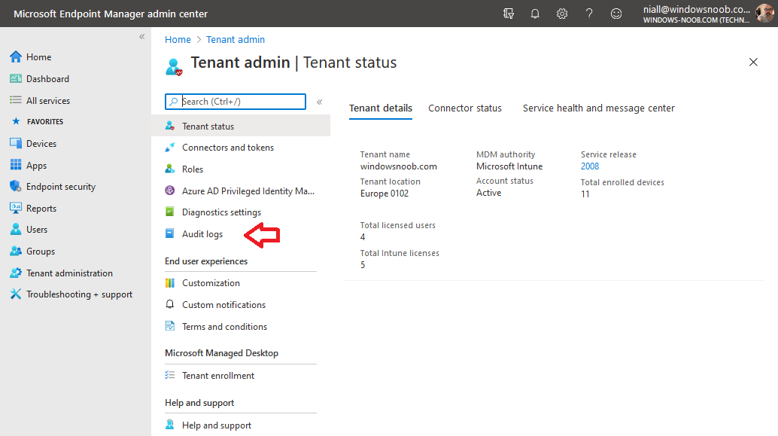Close the Tenant admin blade

753,62
